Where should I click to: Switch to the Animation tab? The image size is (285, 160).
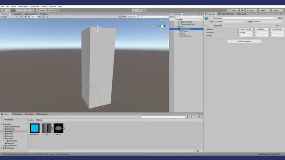[42, 114]
